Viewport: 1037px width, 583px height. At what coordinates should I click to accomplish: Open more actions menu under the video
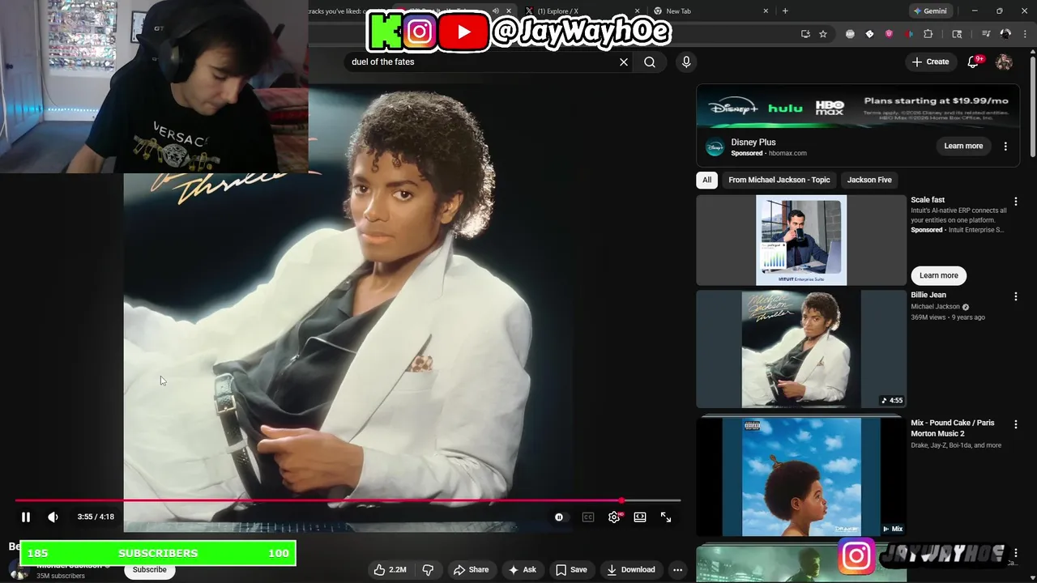click(x=678, y=569)
